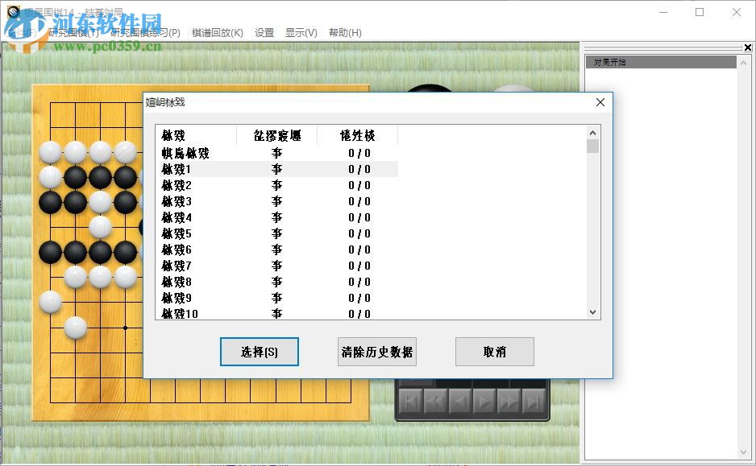Viewport: 756px width, 466px height.
Task: Rewind several moves using the fast-rewind button
Action: pos(436,402)
